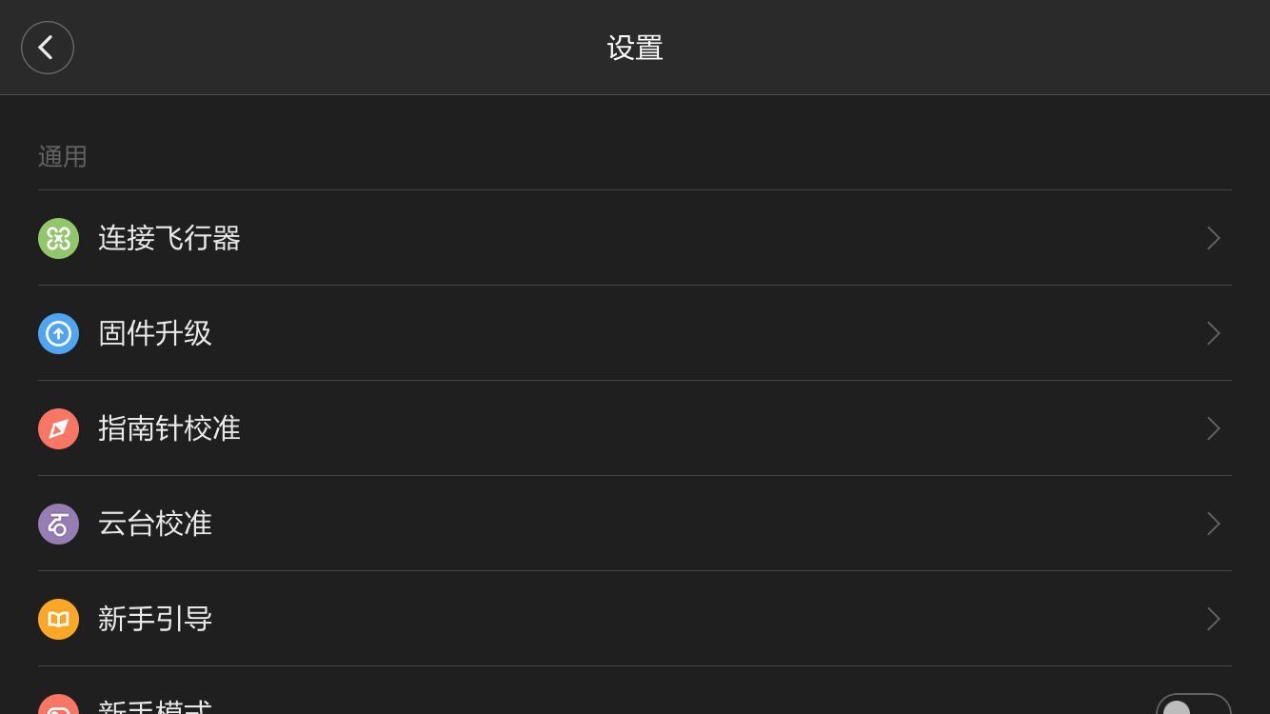Click the blue firmware upgrade arrow icon
Screen dimensions: 1270x714
(x=58, y=333)
